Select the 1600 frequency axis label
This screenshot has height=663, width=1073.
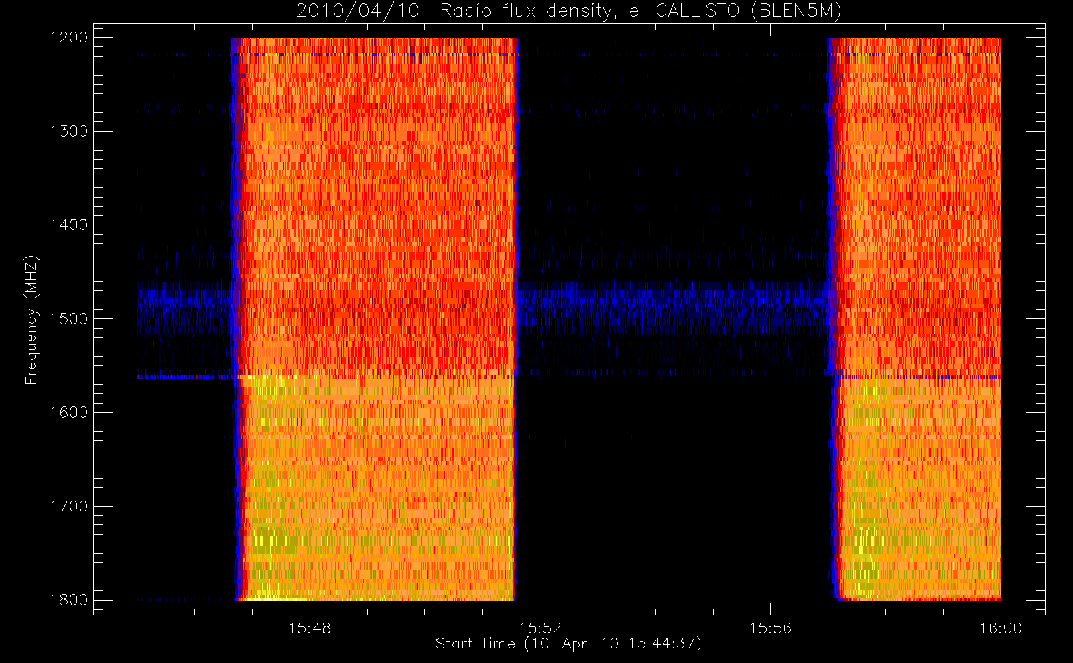tap(69, 412)
